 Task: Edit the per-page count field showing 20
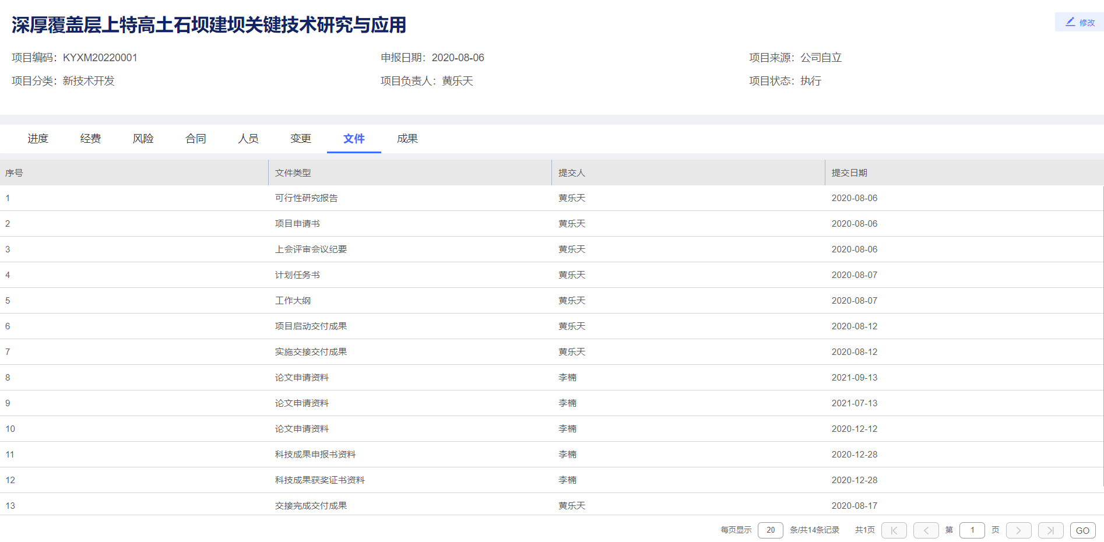pyautogui.click(x=771, y=530)
